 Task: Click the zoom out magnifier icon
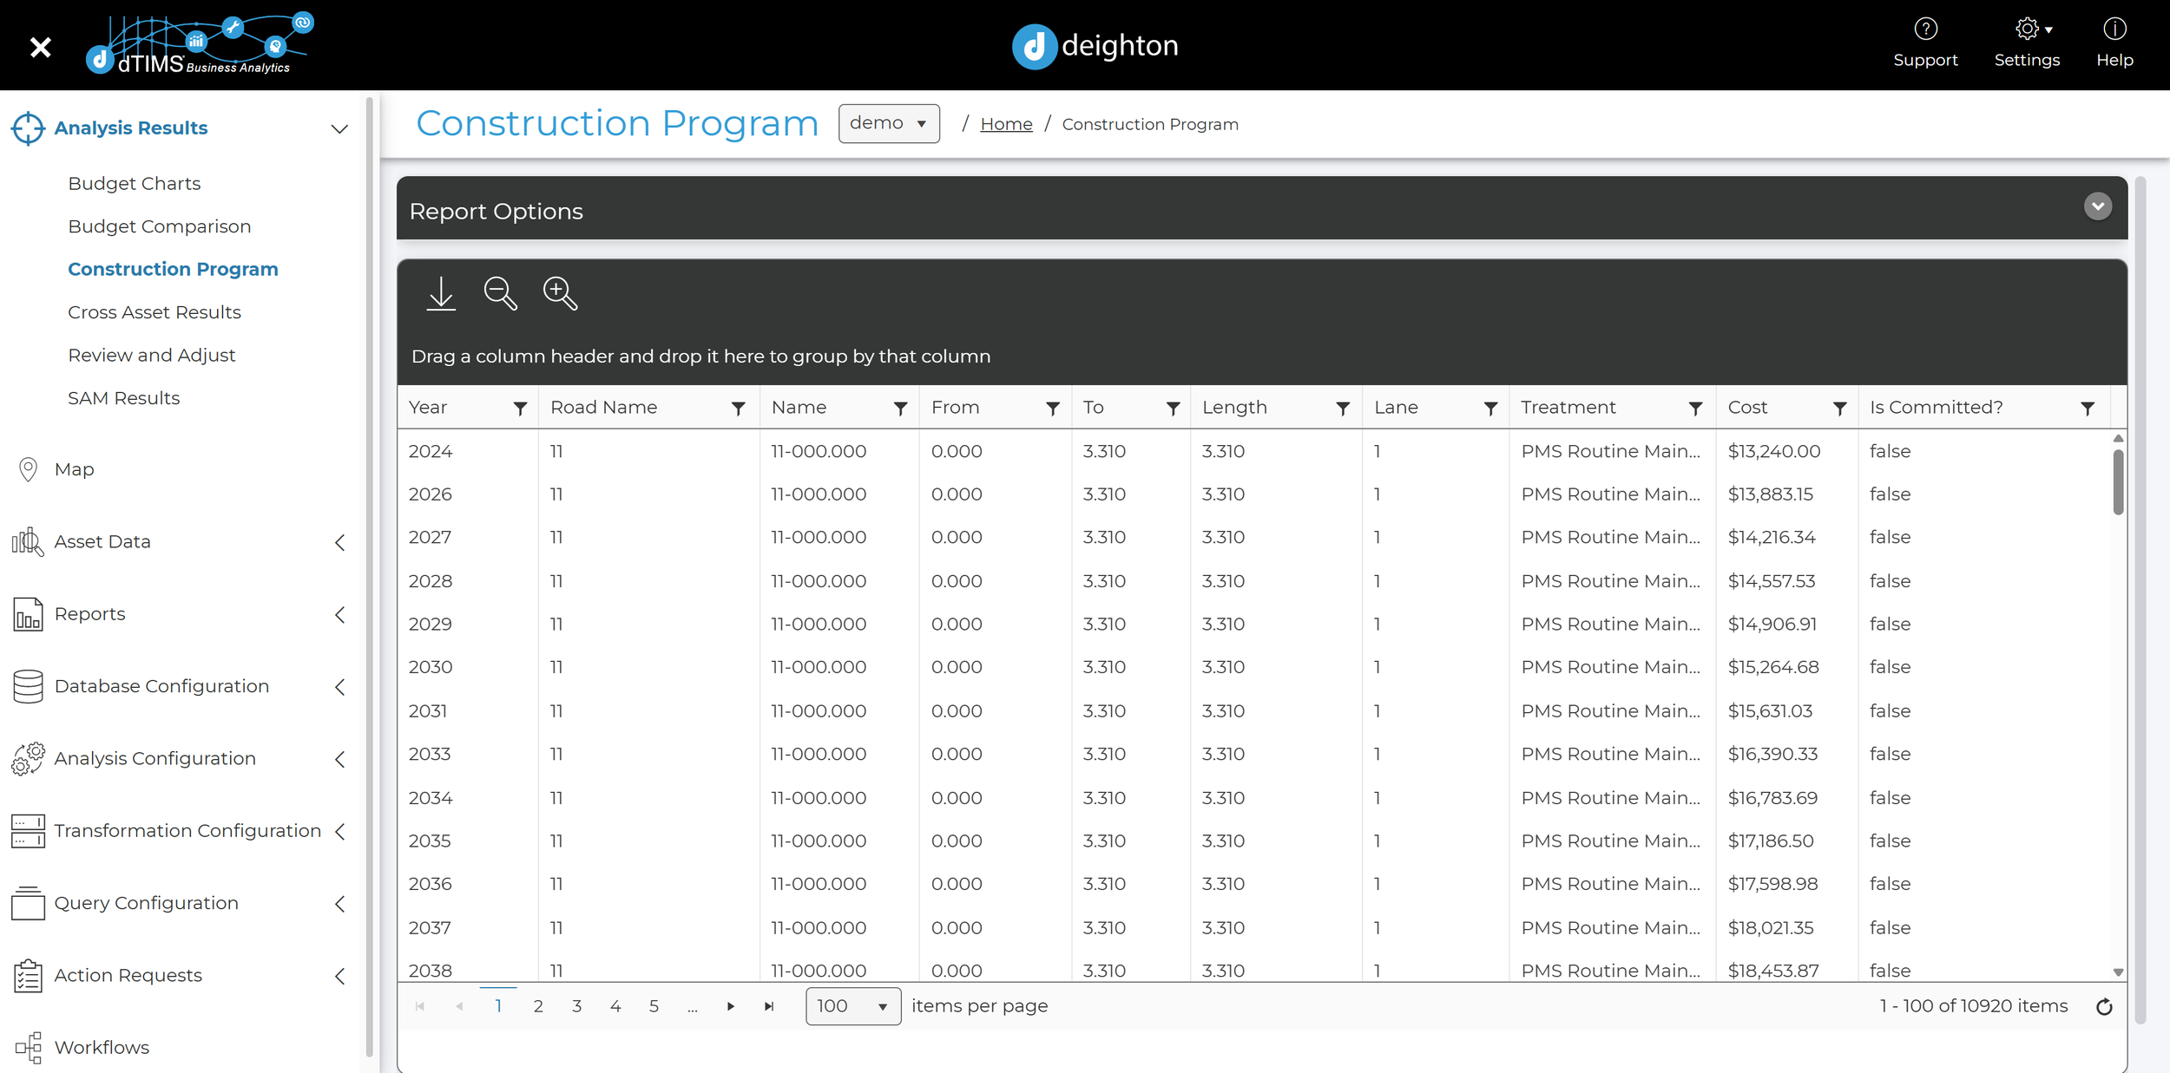point(500,294)
